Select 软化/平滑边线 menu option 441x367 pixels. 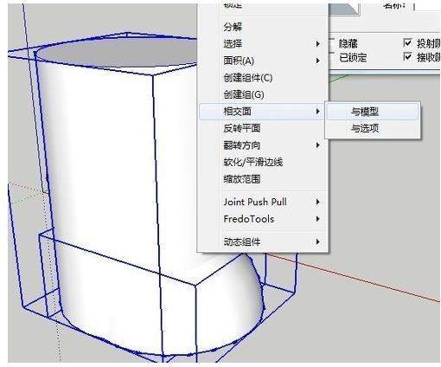263,162
